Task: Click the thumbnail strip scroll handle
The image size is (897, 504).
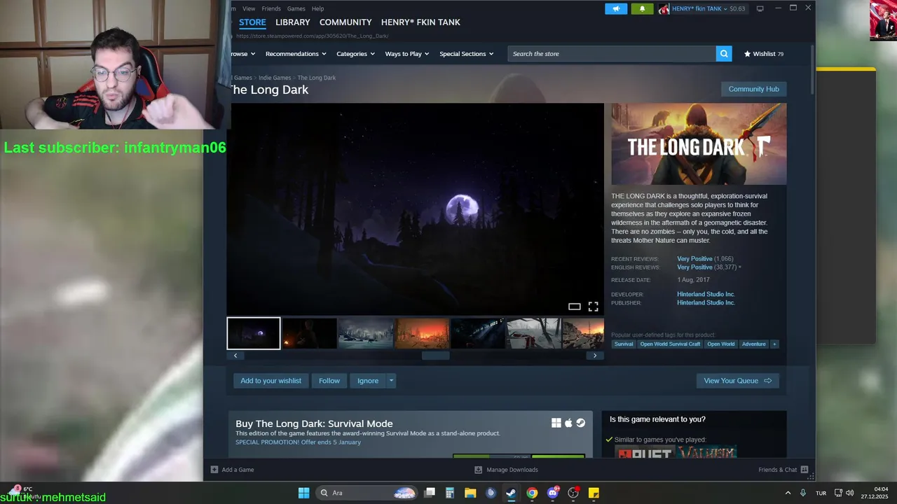Action: click(x=435, y=356)
